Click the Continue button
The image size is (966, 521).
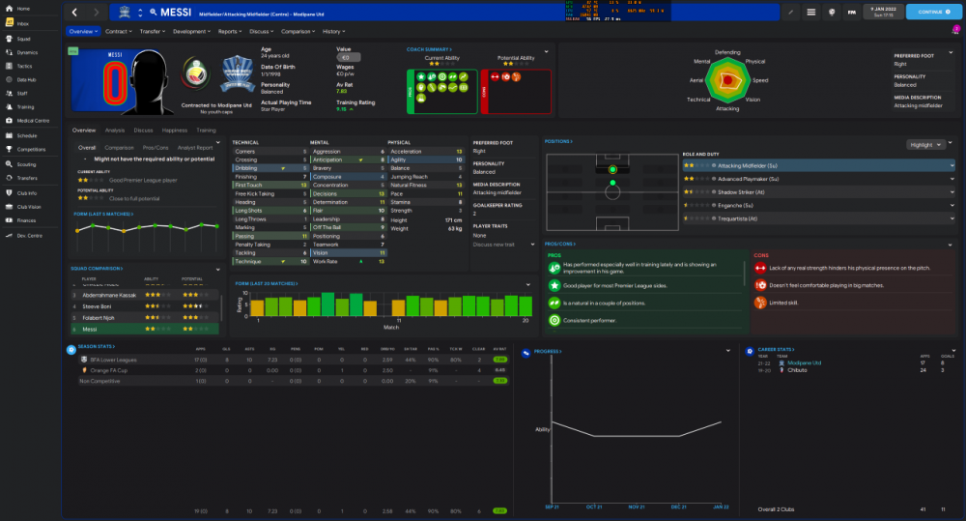(x=934, y=12)
